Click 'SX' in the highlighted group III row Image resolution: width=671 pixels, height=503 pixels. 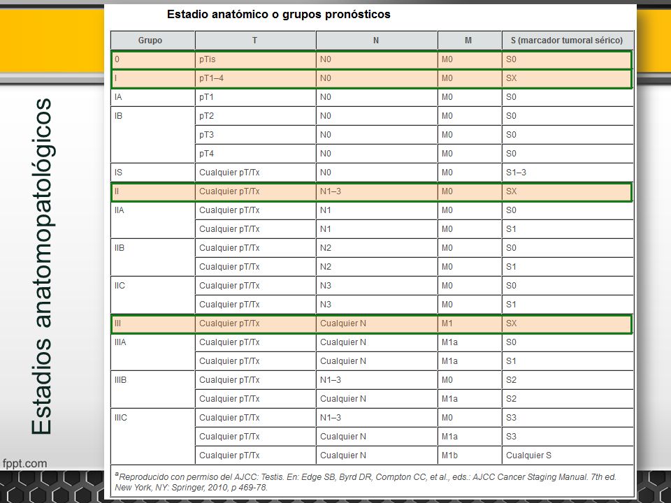click(567, 323)
